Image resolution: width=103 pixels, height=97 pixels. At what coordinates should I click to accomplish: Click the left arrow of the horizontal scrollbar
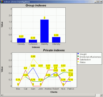tap(2, 95)
